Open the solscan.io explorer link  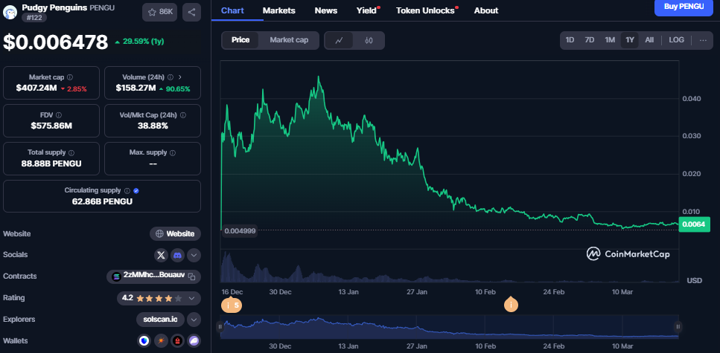tap(160, 320)
